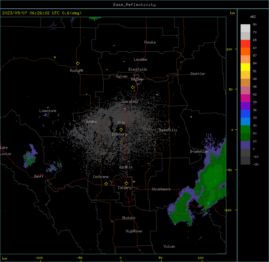
Task: Click the yellow diamond marker beside RockyMH
Action: coord(78,63)
